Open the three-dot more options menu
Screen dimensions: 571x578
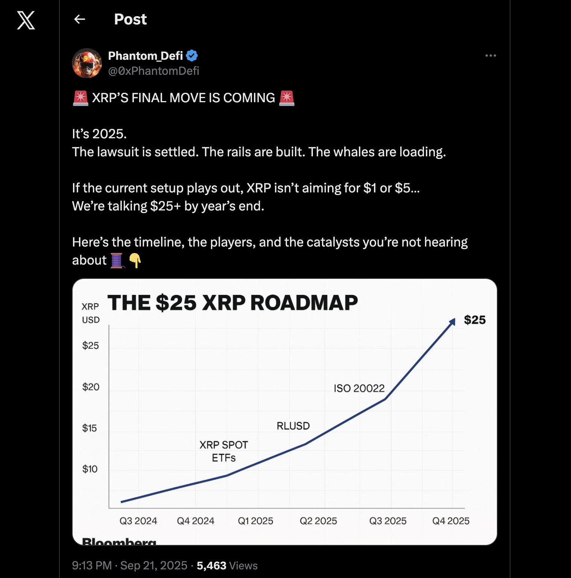(x=491, y=56)
